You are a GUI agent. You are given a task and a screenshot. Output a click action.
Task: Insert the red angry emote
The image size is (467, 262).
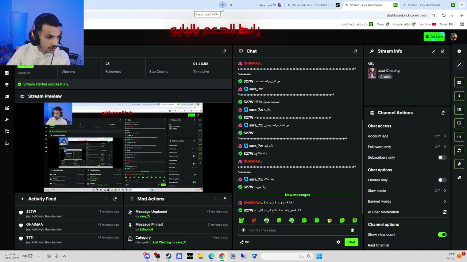pyautogui.click(x=254, y=221)
